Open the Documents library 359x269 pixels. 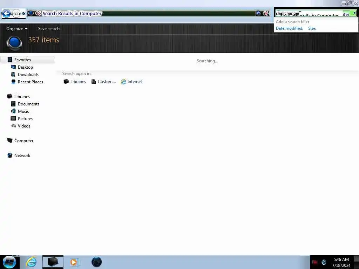[x=28, y=104]
